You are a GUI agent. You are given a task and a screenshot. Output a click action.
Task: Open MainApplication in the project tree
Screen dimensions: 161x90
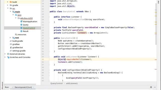point(30,21)
